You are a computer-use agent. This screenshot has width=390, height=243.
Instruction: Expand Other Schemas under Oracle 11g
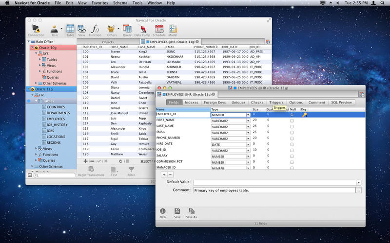(32, 166)
